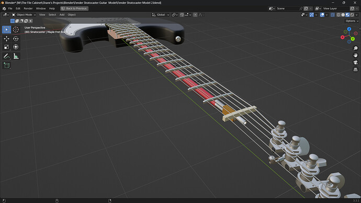The image size is (361, 203).
Task: Click the green Y axis on navigation gizmo
Action: [x=353, y=39]
